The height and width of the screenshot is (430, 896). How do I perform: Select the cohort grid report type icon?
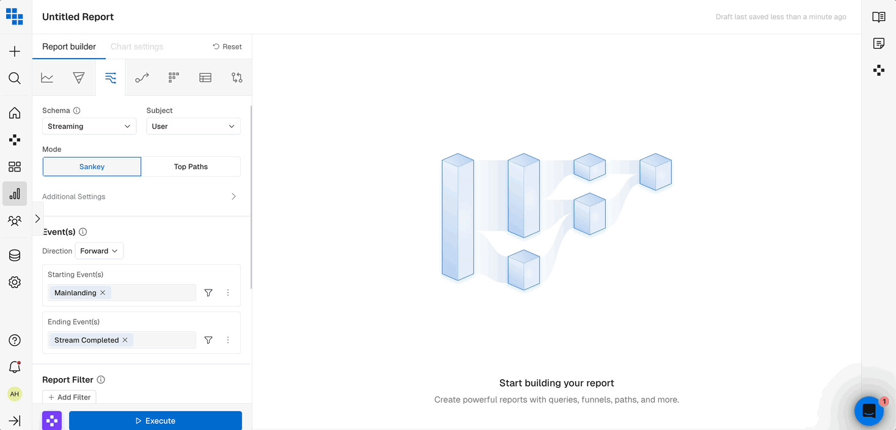(174, 78)
